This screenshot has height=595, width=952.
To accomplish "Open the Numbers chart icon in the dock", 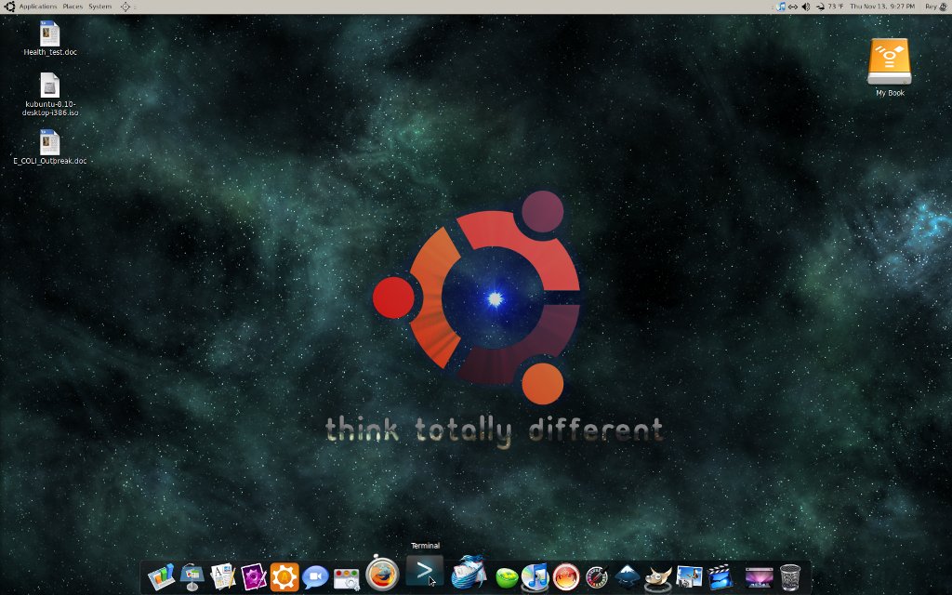I will pos(161,576).
